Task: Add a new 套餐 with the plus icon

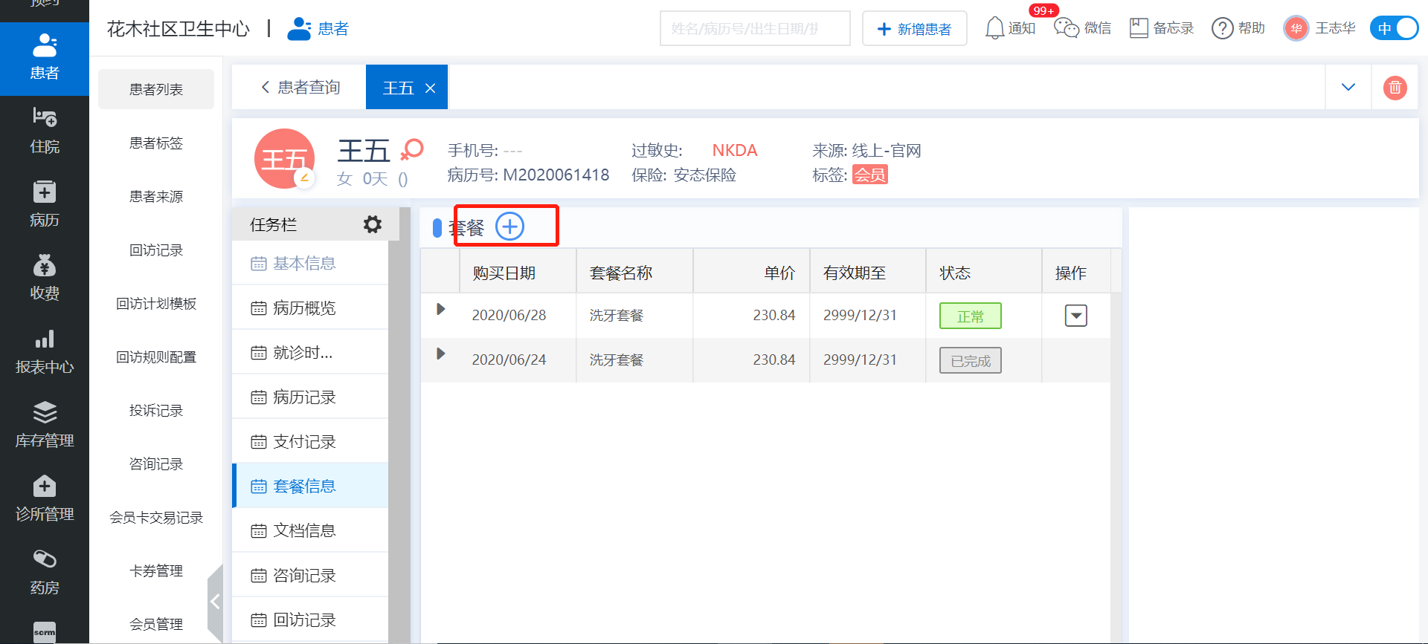Action: [x=510, y=227]
